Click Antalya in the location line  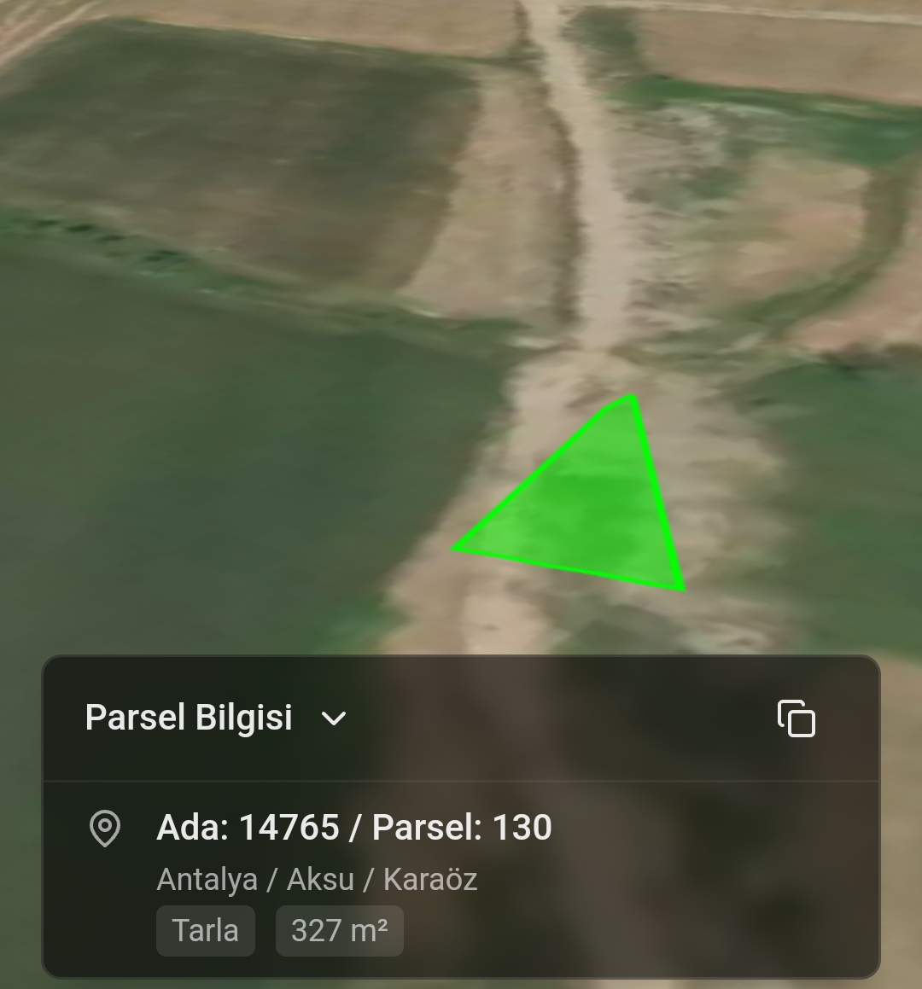click(207, 879)
